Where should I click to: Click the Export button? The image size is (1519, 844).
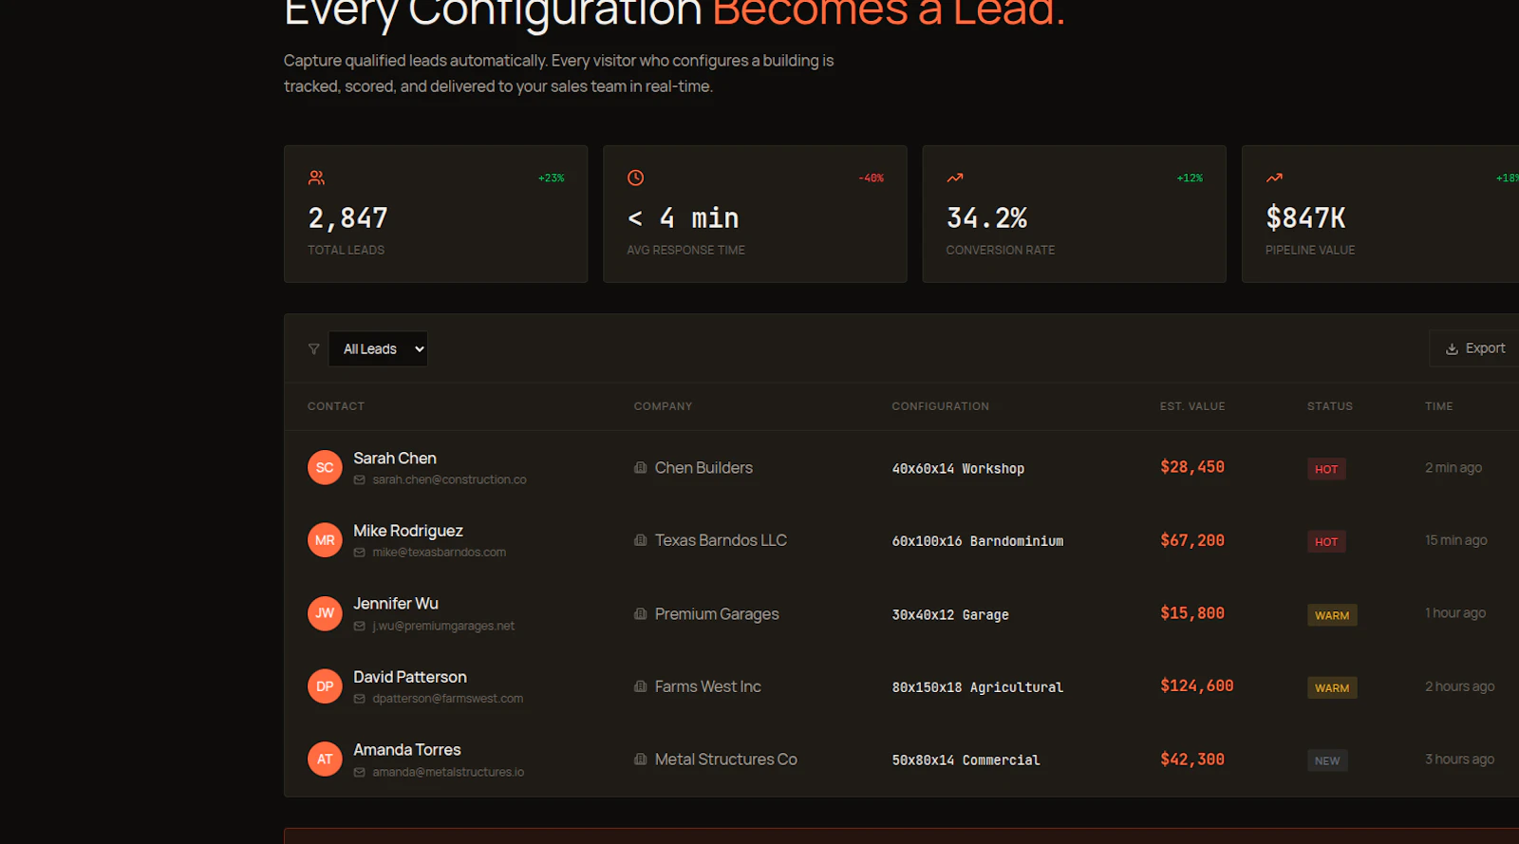(1474, 348)
